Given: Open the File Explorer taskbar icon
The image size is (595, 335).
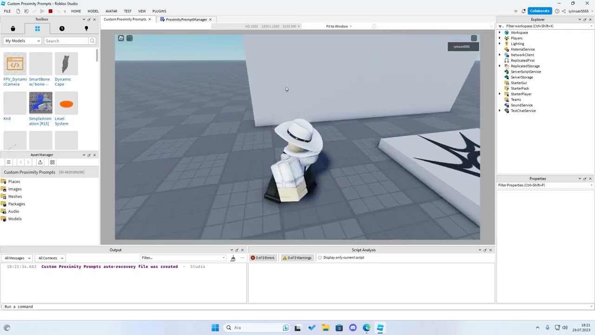Looking at the screenshot, I should point(325,328).
